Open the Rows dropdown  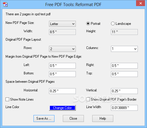click(x=62, y=49)
